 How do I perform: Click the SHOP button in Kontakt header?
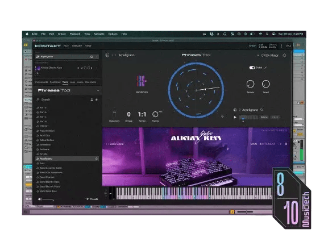(x=252, y=46)
